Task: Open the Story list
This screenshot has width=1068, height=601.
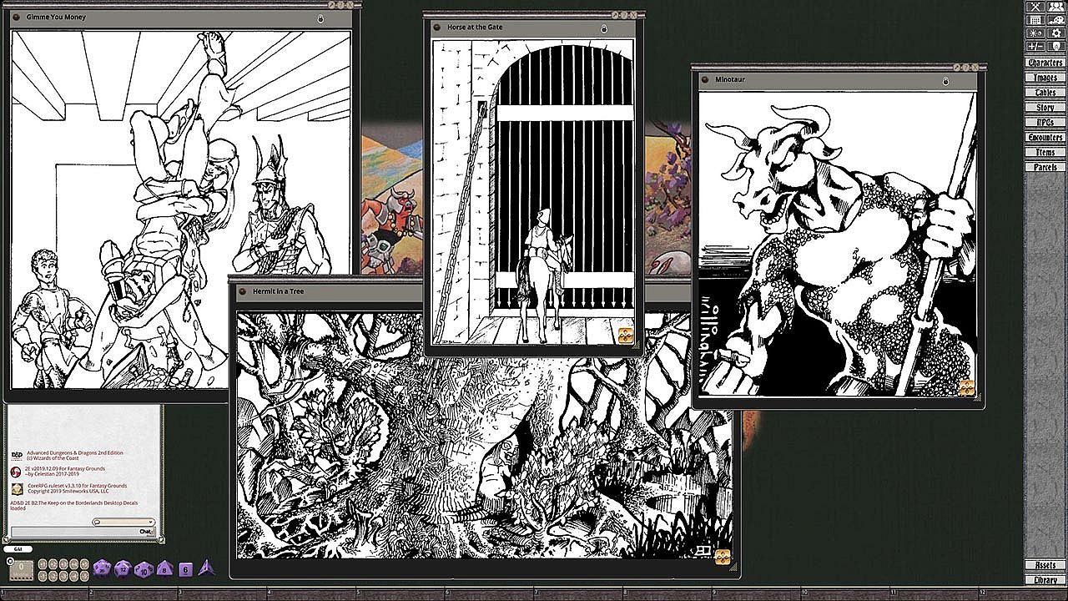Action: click(x=1045, y=108)
